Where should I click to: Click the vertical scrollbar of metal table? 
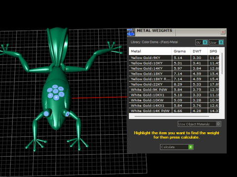[222, 63]
